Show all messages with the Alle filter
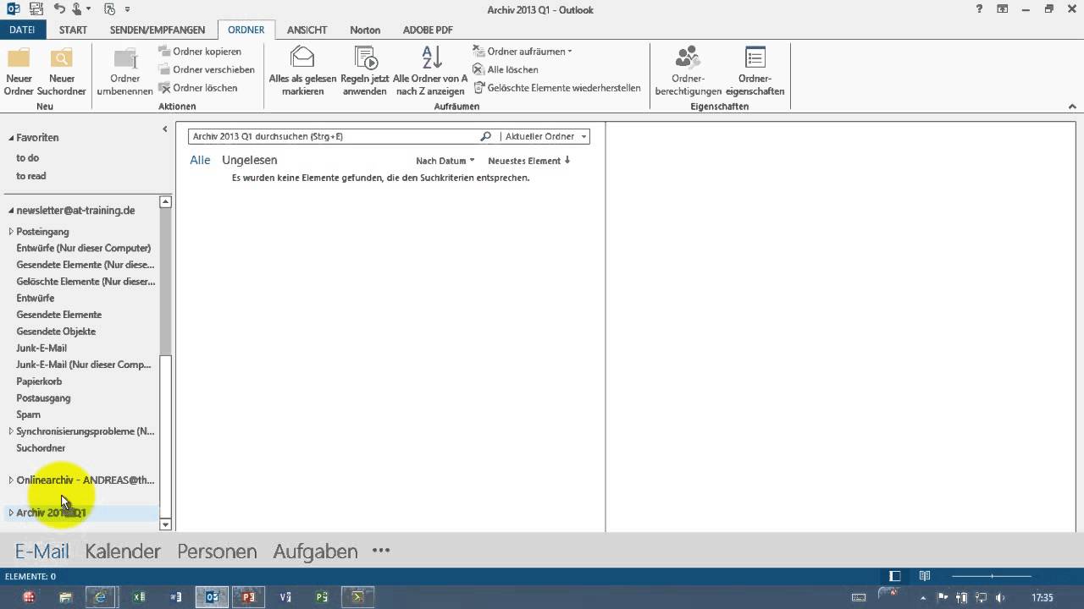Viewport: 1084px width, 609px height. click(200, 160)
